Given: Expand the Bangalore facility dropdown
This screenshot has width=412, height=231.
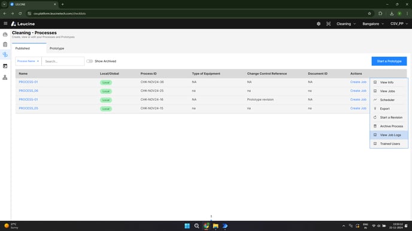Looking at the screenshot, I should click(x=373, y=24).
